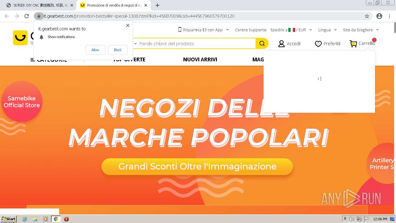Click the taskbar clock 12:06 PM
This screenshot has height=223, width=396.
[x=380, y=219]
